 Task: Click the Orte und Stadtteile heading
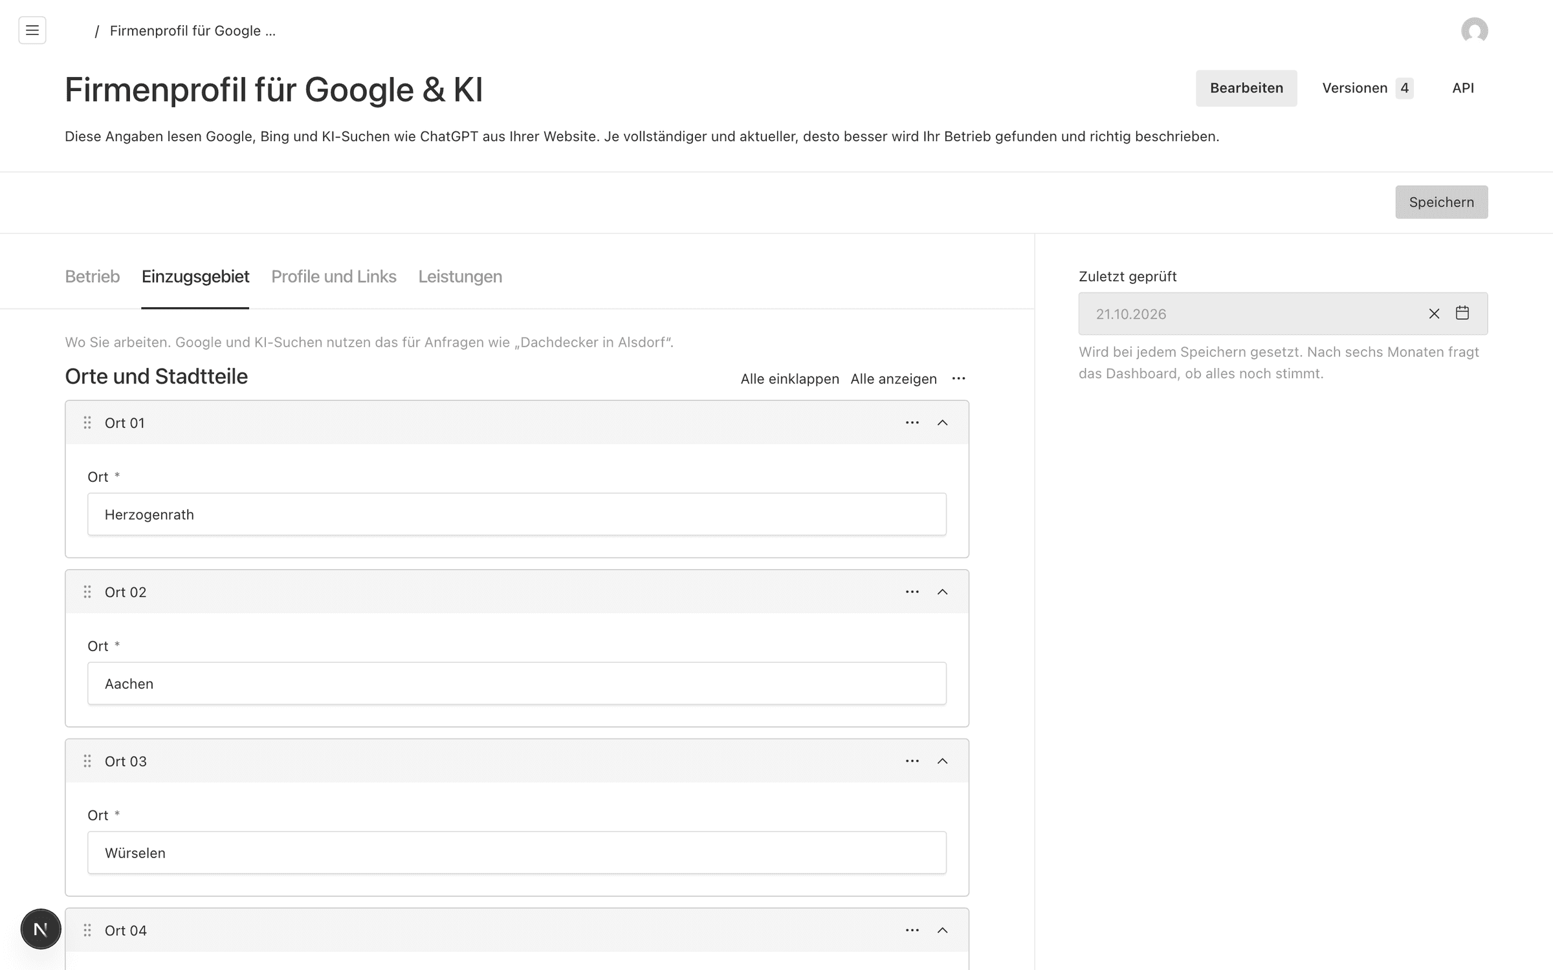tap(157, 376)
